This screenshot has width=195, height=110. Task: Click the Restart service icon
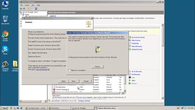pos(130,83)
